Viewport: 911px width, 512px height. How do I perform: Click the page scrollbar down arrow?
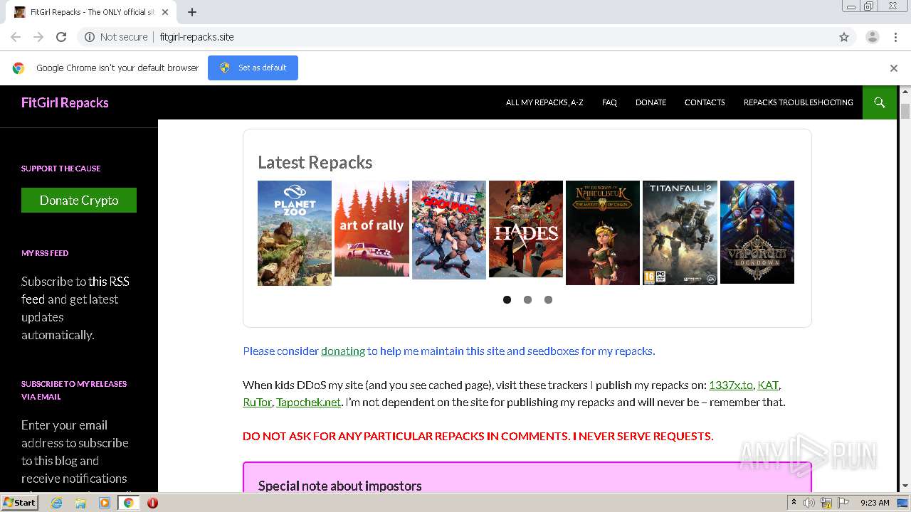[905, 486]
